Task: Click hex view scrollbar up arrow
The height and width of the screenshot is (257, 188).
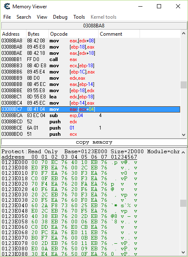Action: click(x=183, y=152)
